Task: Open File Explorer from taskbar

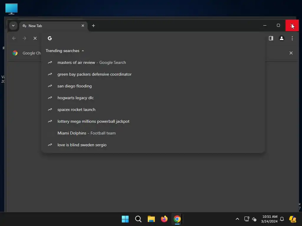Action: (x=151, y=219)
